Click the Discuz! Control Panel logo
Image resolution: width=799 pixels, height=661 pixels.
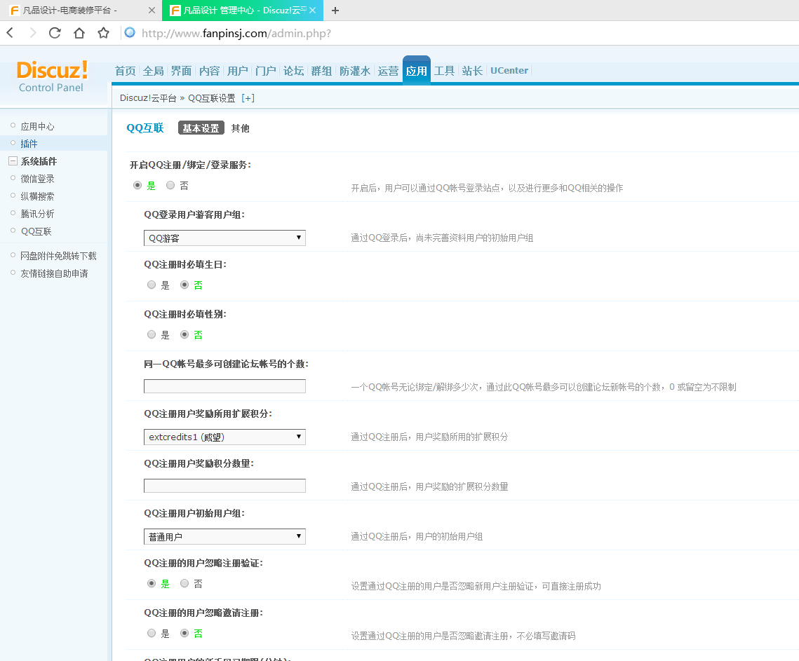pos(52,76)
